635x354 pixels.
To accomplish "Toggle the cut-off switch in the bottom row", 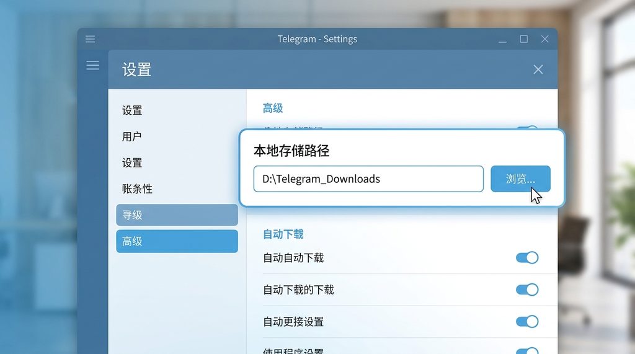I will click(x=527, y=351).
